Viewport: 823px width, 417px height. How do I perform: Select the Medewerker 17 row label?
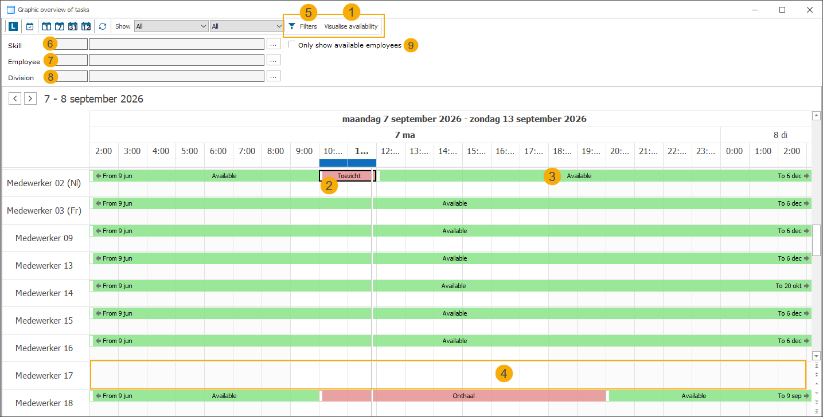pos(44,376)
